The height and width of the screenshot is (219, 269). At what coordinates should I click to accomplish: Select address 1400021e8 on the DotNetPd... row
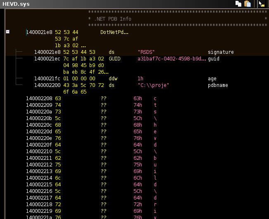39,32
